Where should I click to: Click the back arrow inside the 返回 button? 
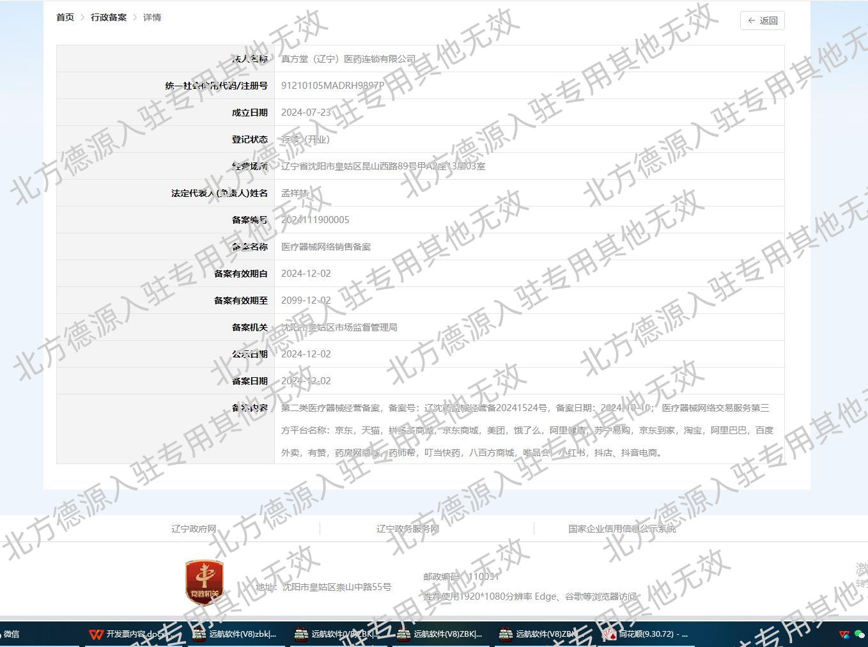(x=752, y=20)
